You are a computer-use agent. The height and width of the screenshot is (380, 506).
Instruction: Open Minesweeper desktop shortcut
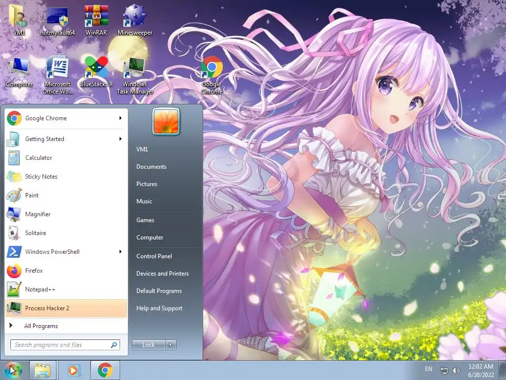pos(134,19)
